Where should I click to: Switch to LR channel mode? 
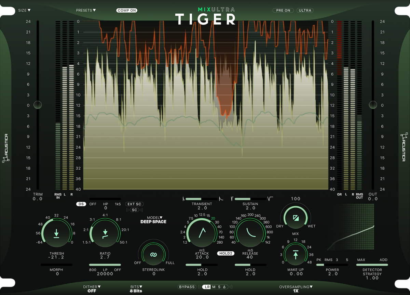point(207,287)
